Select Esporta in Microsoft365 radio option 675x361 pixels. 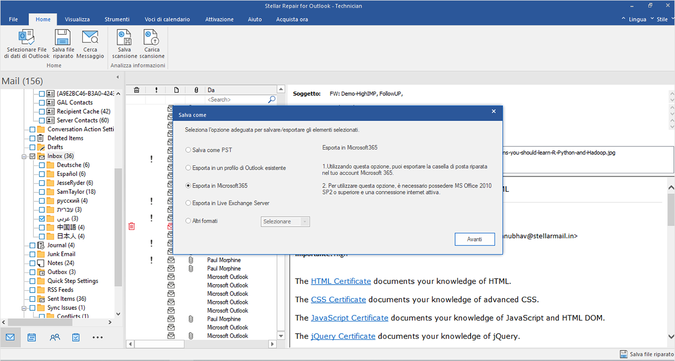(x=188, y=186)
